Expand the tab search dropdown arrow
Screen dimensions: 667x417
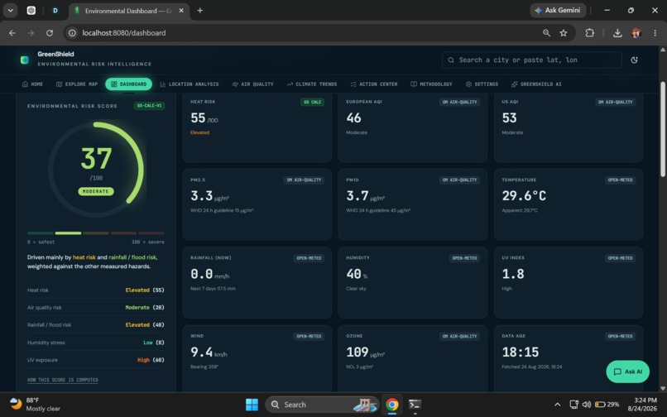[10, 10]
